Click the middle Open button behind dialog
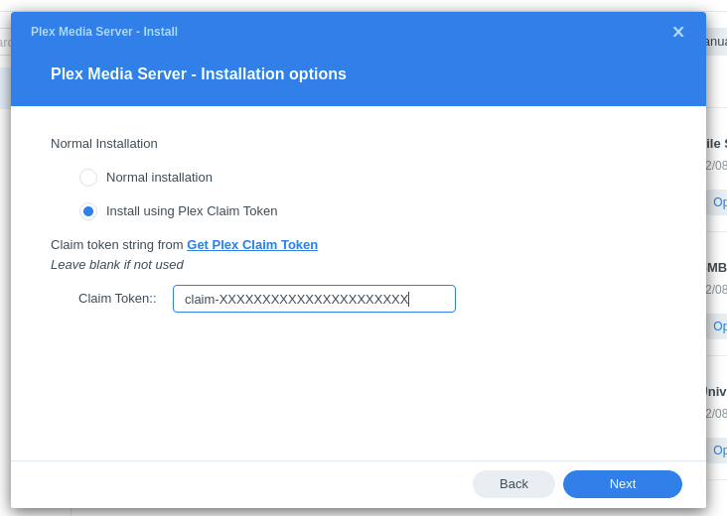Viewport: 727px width, 516px height. click(x=718, y=326)
